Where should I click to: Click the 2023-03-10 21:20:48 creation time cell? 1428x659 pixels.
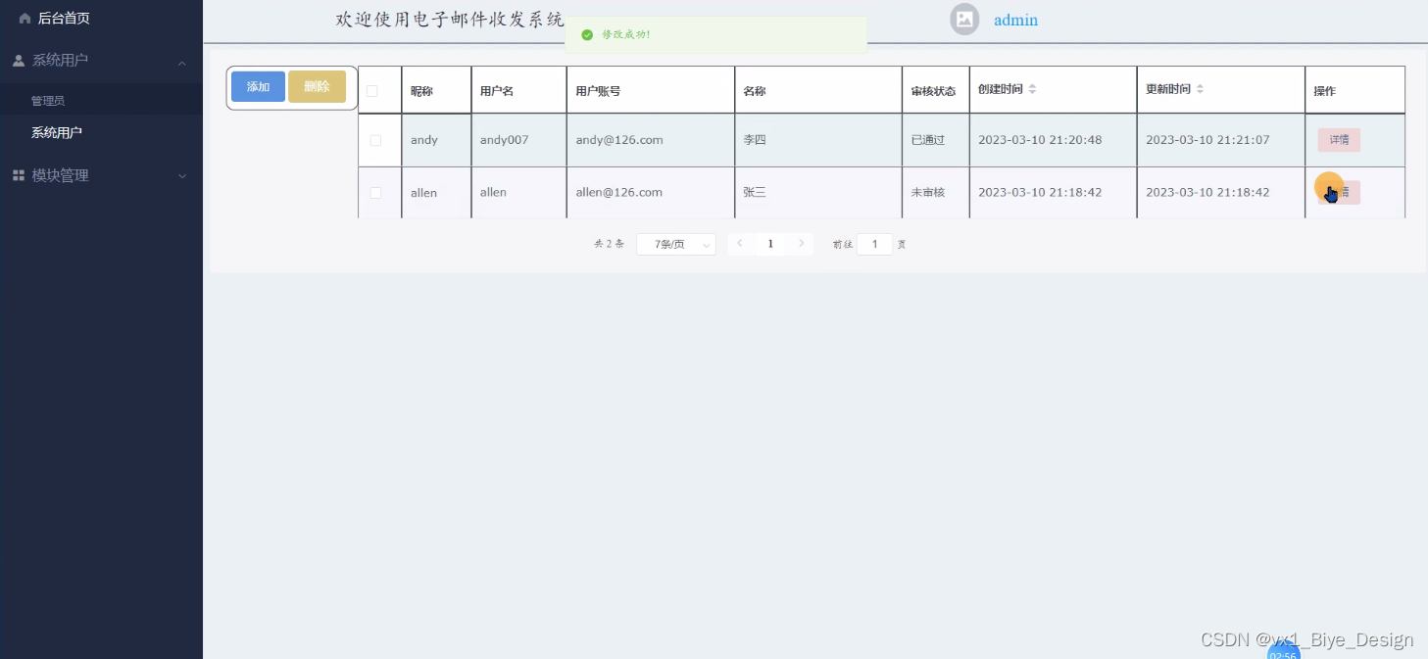click(1040, 140)
